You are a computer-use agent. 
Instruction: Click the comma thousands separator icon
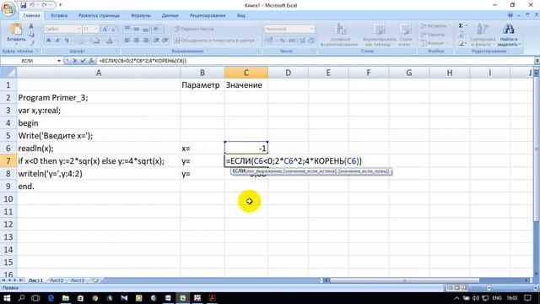(292, 41)
